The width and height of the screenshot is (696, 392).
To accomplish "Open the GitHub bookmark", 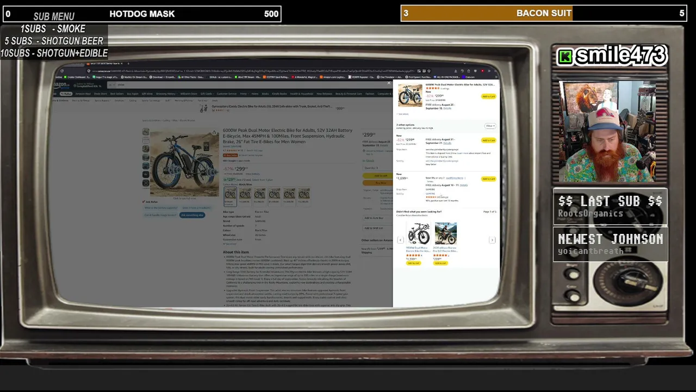I will point(219,77).
